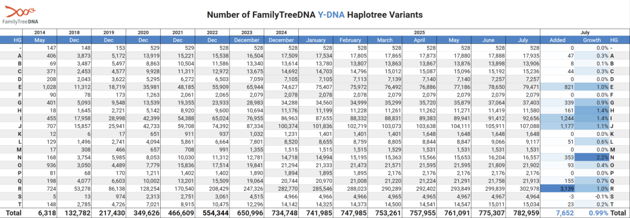Select the 2024 year header

tap(281, 32)
